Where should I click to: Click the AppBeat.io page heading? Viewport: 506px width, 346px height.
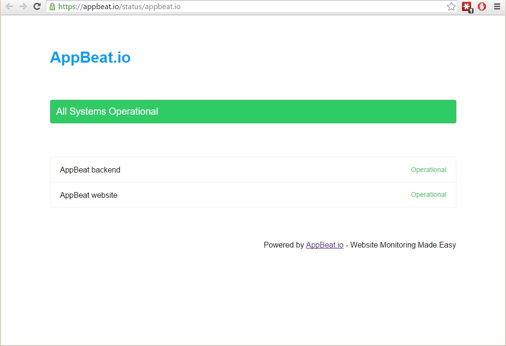(x=90, y=57)
